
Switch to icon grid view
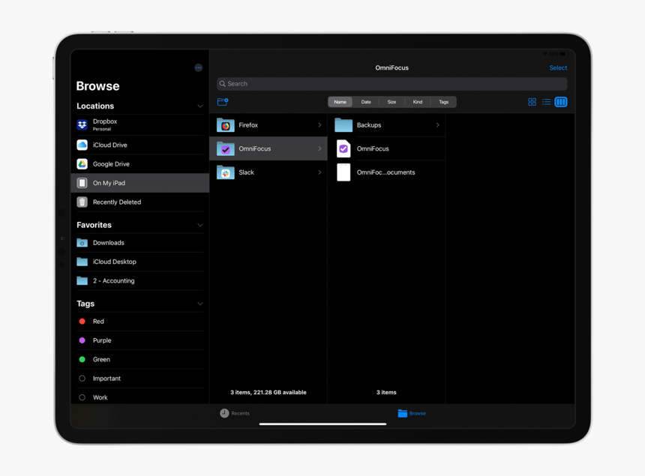pos(532,102)
